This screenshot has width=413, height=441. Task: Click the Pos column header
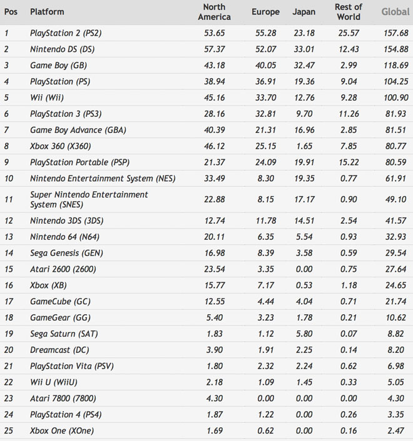[11, 12]
